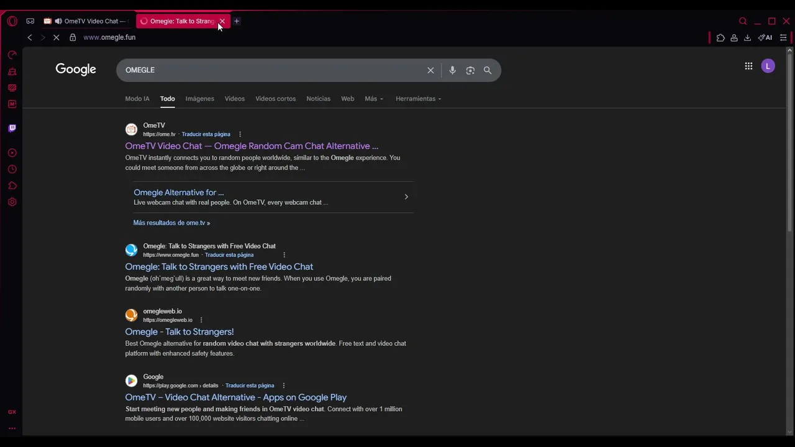Open the sidebar three-dots setup menu
The width and height of the screenshot is (795, 447).
tap(12, 428)
